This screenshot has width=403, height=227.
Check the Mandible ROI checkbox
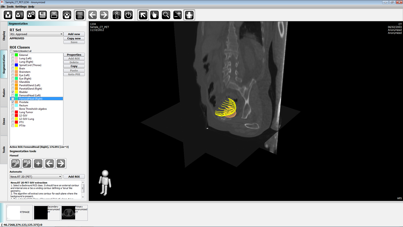13,82
